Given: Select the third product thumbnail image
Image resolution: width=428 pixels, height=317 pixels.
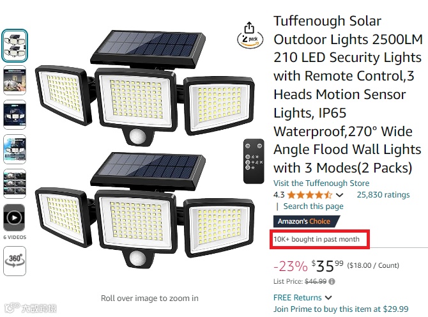Looking at the screenshot, I should point(14,115).
